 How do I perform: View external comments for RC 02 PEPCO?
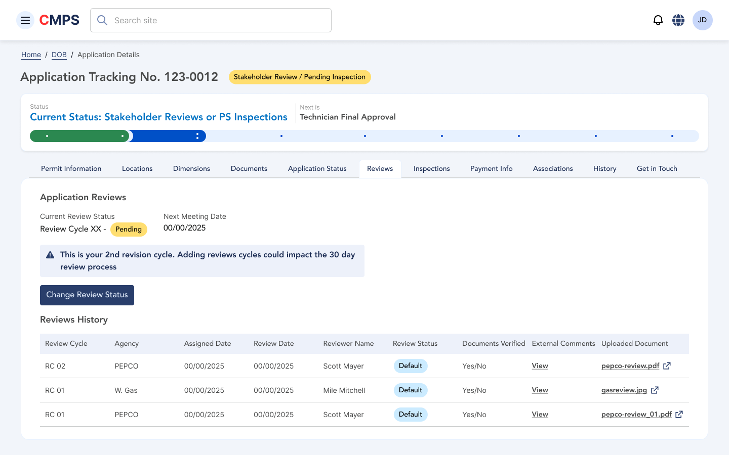[540, 366]
